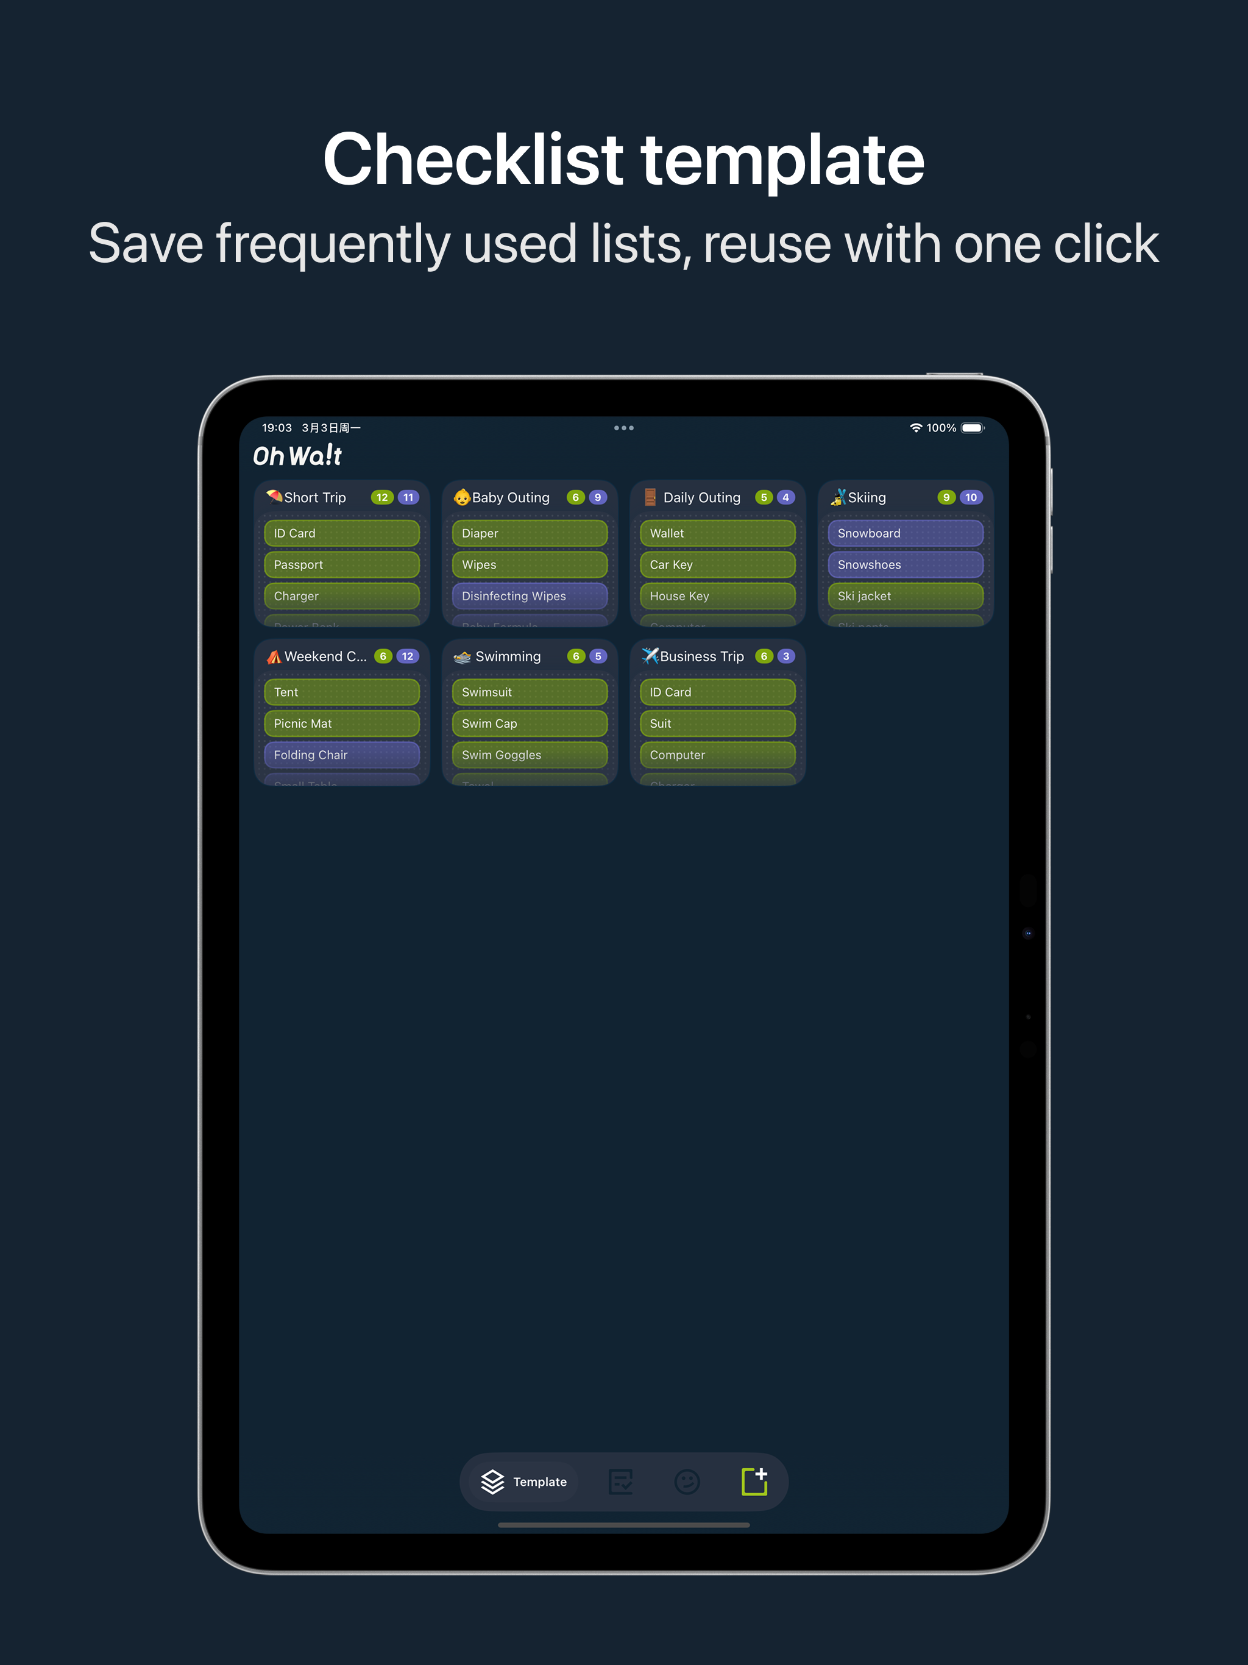Image resolution: width=1248 pixels, height=1665 pixels.
Task: Toggle the Disinfecting Wipes item
Action: point(529,595)
